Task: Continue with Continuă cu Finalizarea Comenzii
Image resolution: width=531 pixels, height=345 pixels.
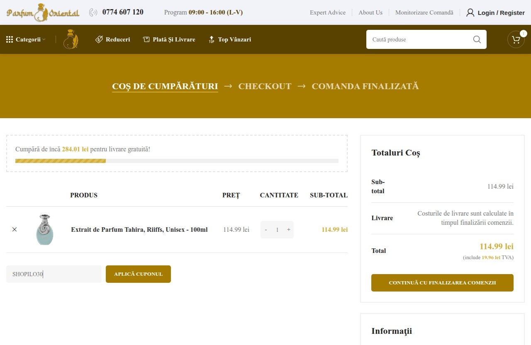Action: point(442,283)
